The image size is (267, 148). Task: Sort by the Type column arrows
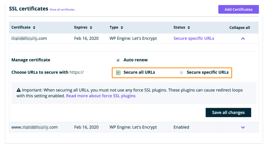pyautogui.click(x=122, y=28)
